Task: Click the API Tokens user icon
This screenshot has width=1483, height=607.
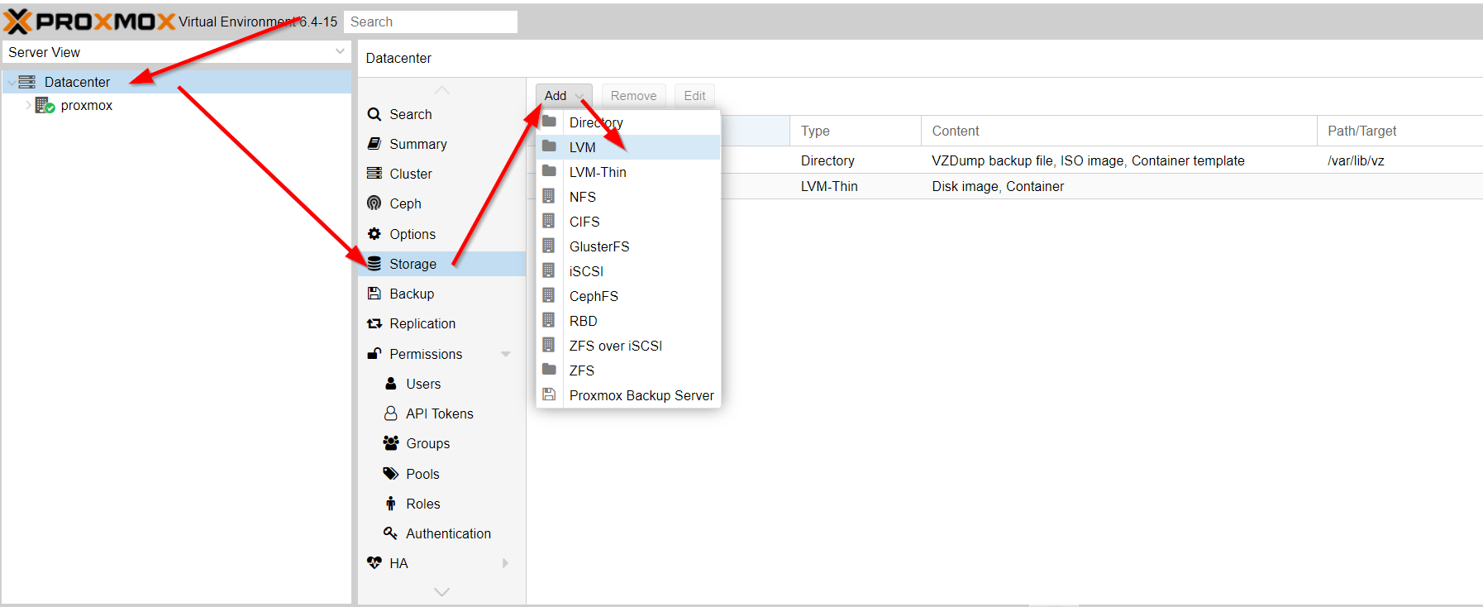Action: pyautogui.click(x=391, y=413)
